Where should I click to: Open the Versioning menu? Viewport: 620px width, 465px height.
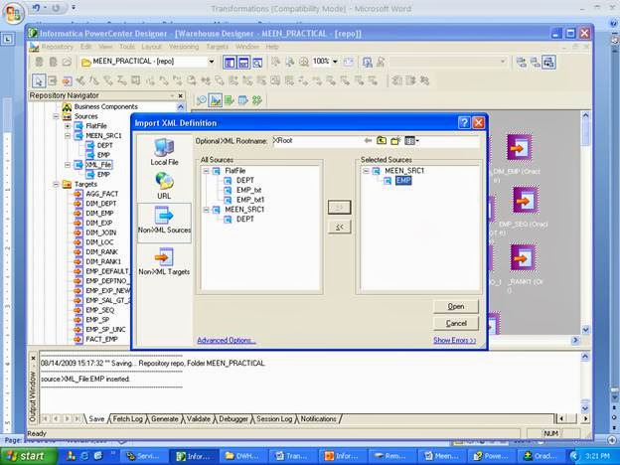click(x=184, y=47)
